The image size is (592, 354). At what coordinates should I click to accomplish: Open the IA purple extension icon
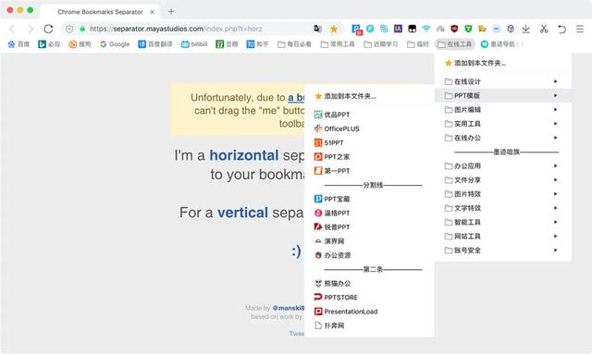(x=398, y=29)
